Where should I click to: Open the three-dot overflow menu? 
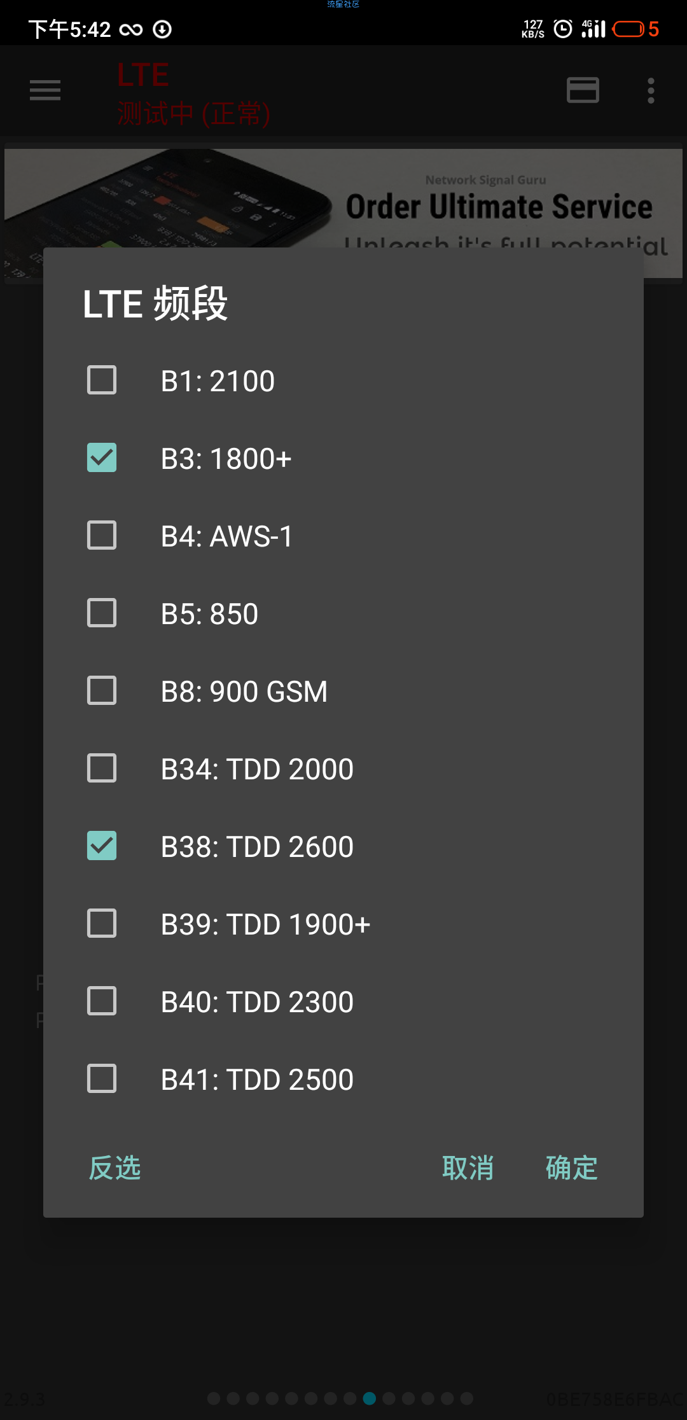click(x=650, y=90)
